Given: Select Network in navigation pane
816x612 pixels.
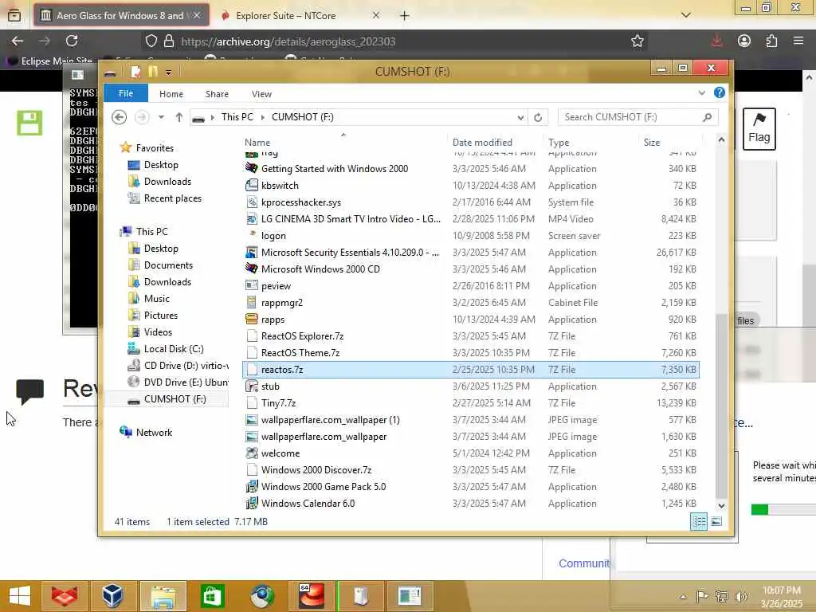Looking at the screenshot, I should point(154,432).
